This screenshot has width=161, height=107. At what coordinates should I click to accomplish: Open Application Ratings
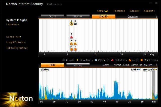point(17,48)
